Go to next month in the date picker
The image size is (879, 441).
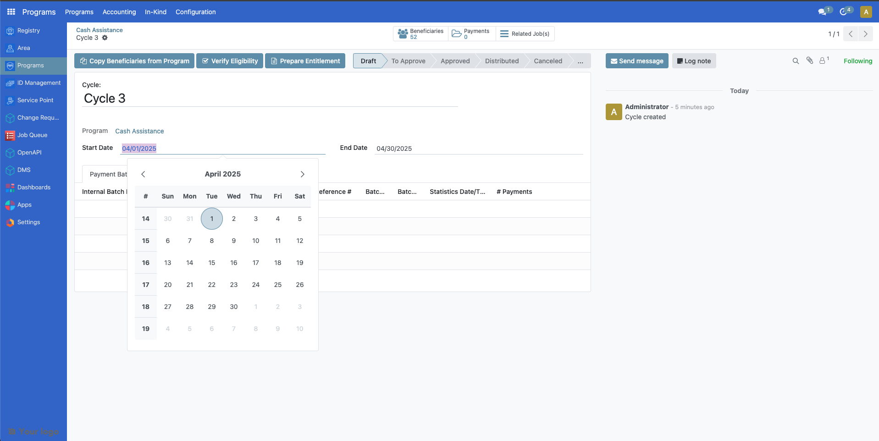(302, 174)
